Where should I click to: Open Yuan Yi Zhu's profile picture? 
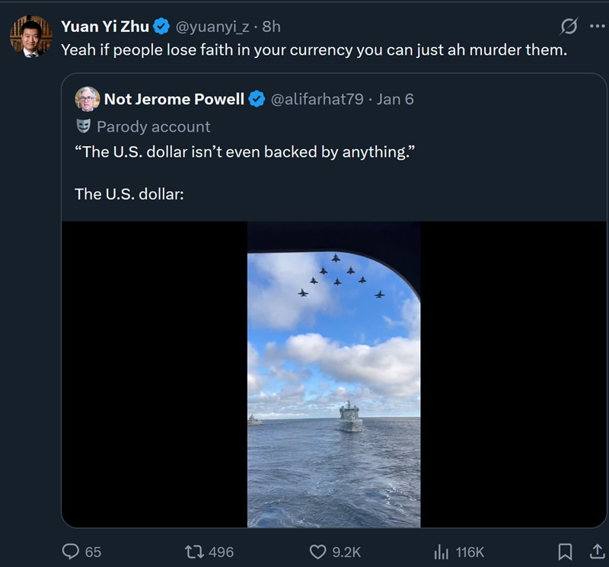point(30,37)
